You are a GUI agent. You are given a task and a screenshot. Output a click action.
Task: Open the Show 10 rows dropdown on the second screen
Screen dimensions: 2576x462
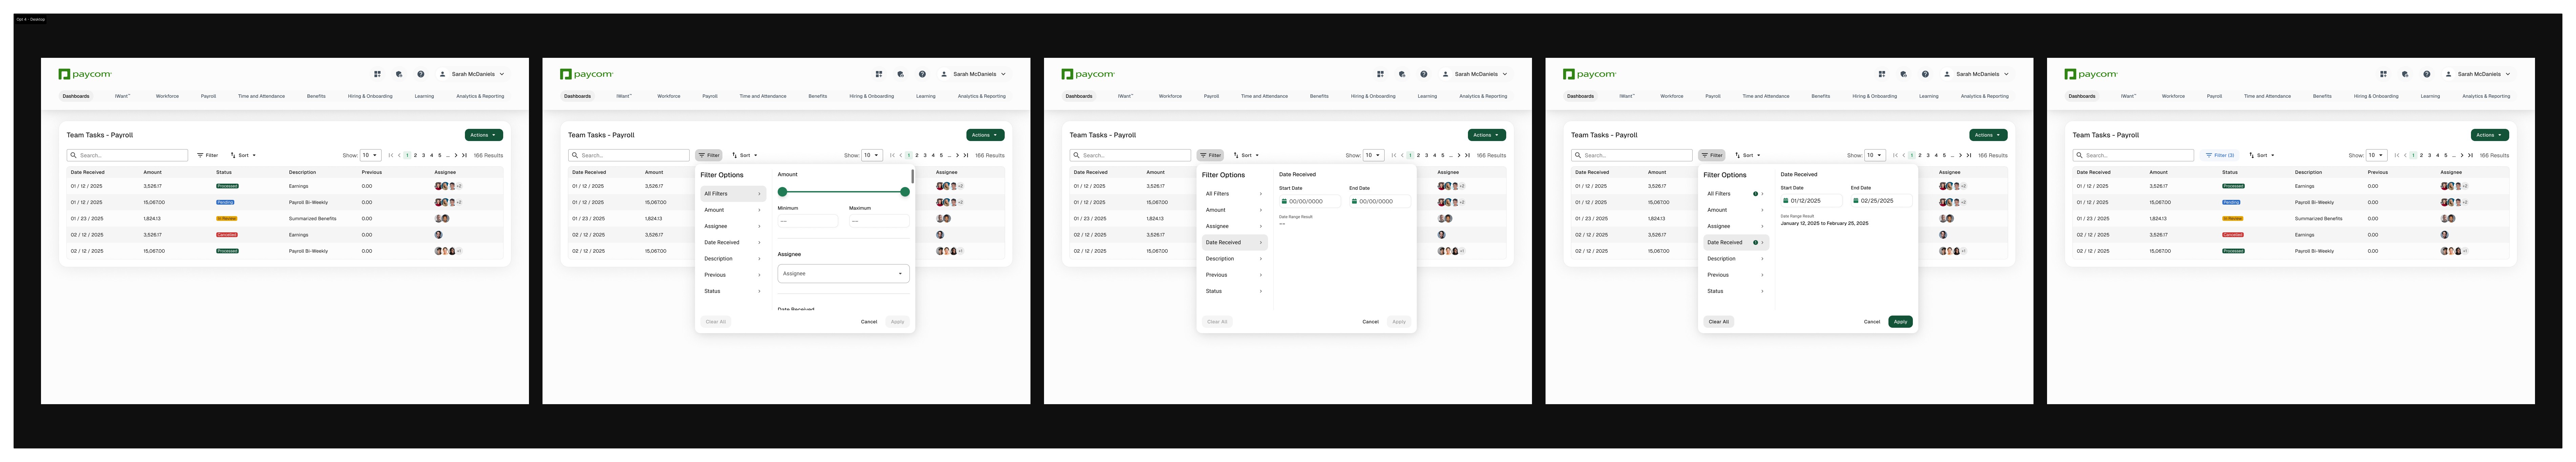coord(872,156)
